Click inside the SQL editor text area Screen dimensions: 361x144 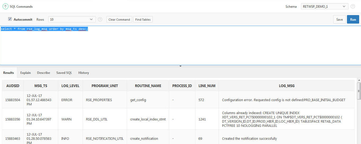coord(180,46)
